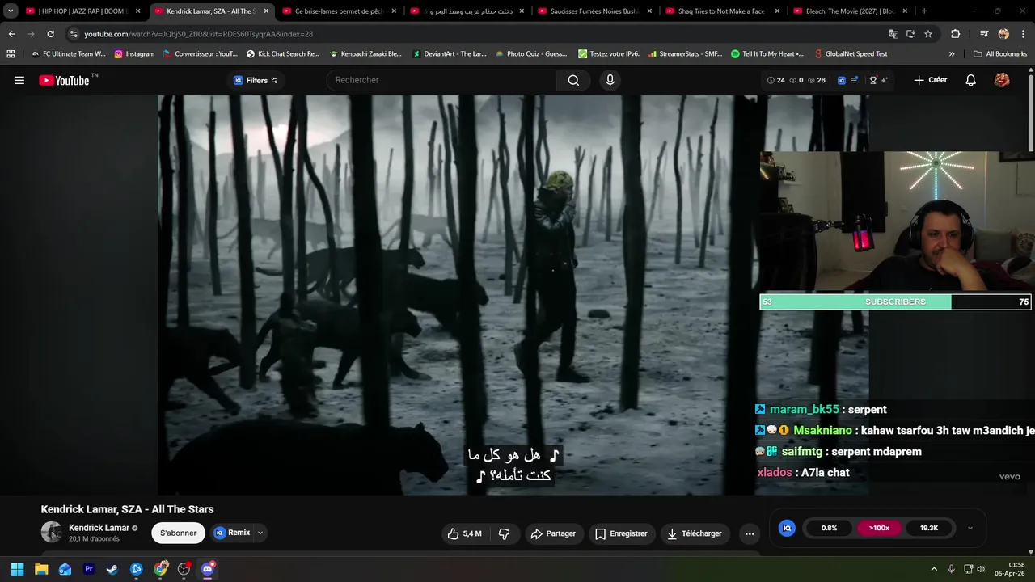Image resolution: width=1035 pixels, height=582 pixels.
Task: Click the vidIQ trophy icon
Action: tap(872, 80)
